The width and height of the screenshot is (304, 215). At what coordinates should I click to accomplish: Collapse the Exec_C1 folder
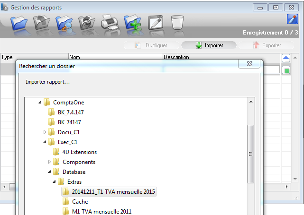(x=45, y=142)
